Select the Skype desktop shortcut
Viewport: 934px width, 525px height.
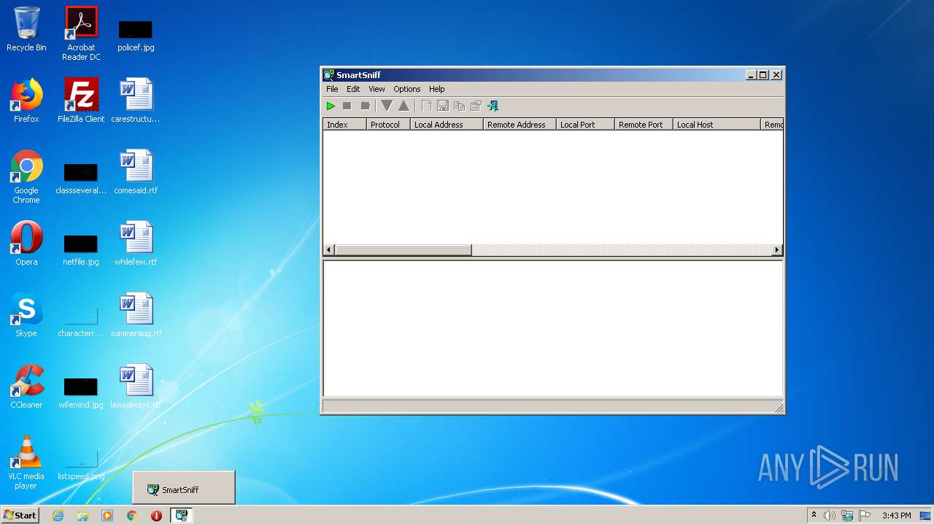pos(26,315)
